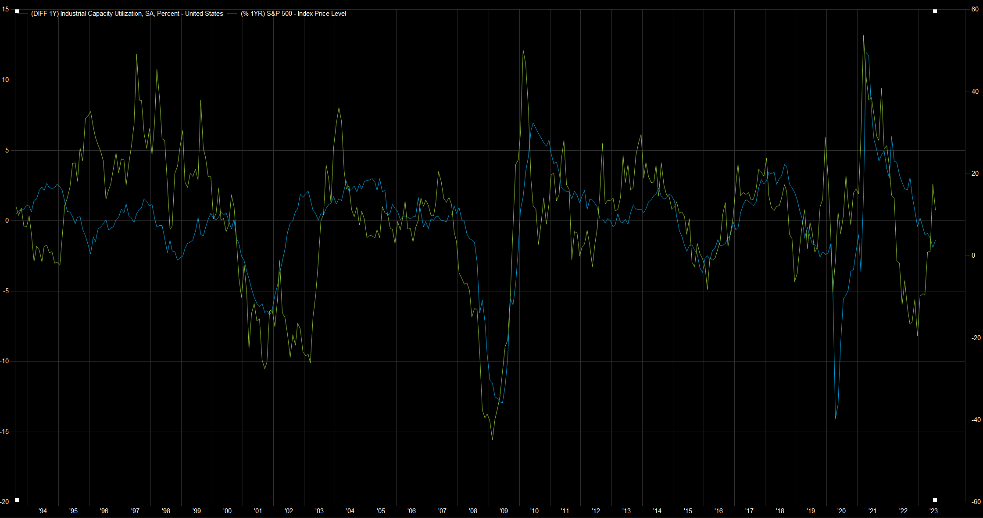Image resolution: width=983 pixels, height=518 pixels.
Task: Click the '23 year label on the time axis
Action: [x=933, y=511]
